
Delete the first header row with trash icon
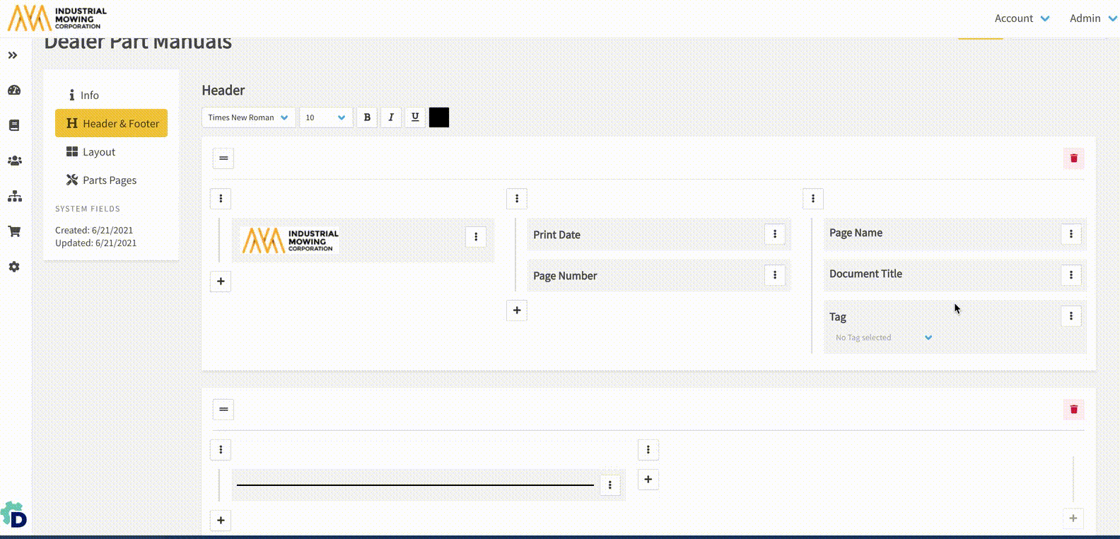point(1073,158)
